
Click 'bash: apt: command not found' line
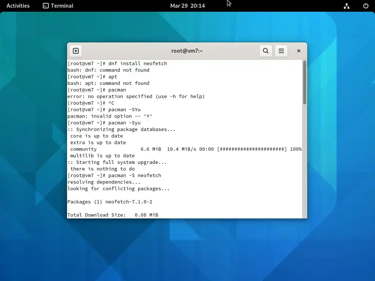(x=108, y=83)
